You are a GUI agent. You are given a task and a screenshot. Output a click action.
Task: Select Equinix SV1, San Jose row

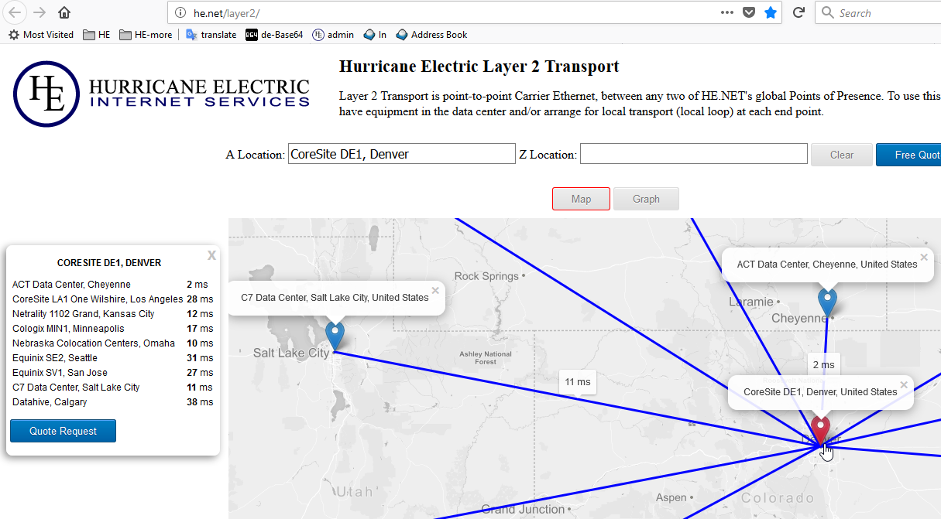tap(112, 373)
